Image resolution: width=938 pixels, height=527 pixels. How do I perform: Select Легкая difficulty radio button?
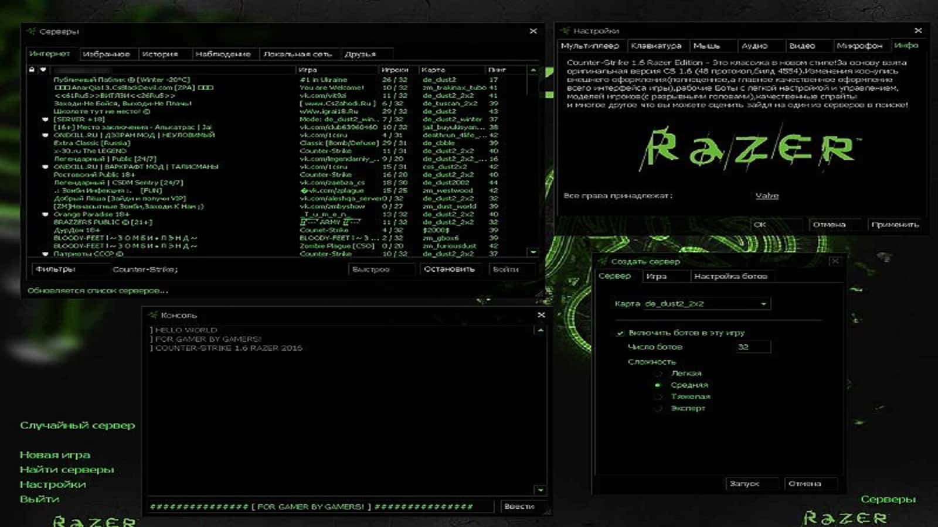click(658, 373)
